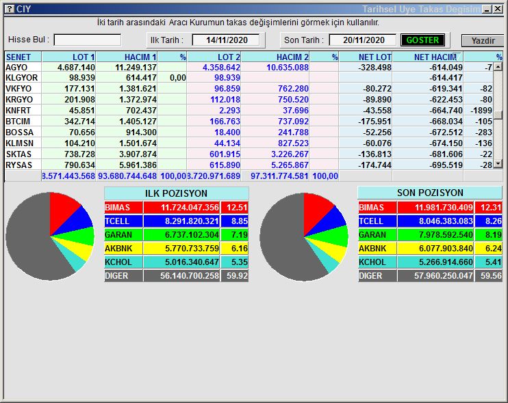Sort by LOT 1 column header
Screen dimensions: 508x403
coord(68,57)
